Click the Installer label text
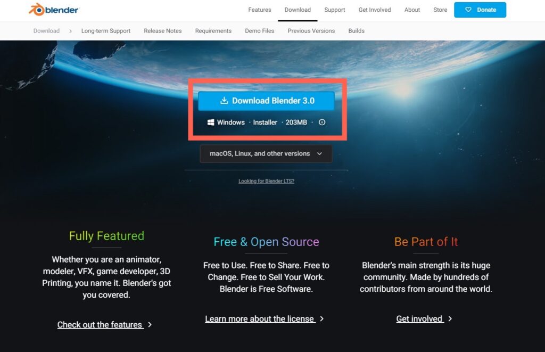Screen dimensions: 545x352 pos(265,122)
